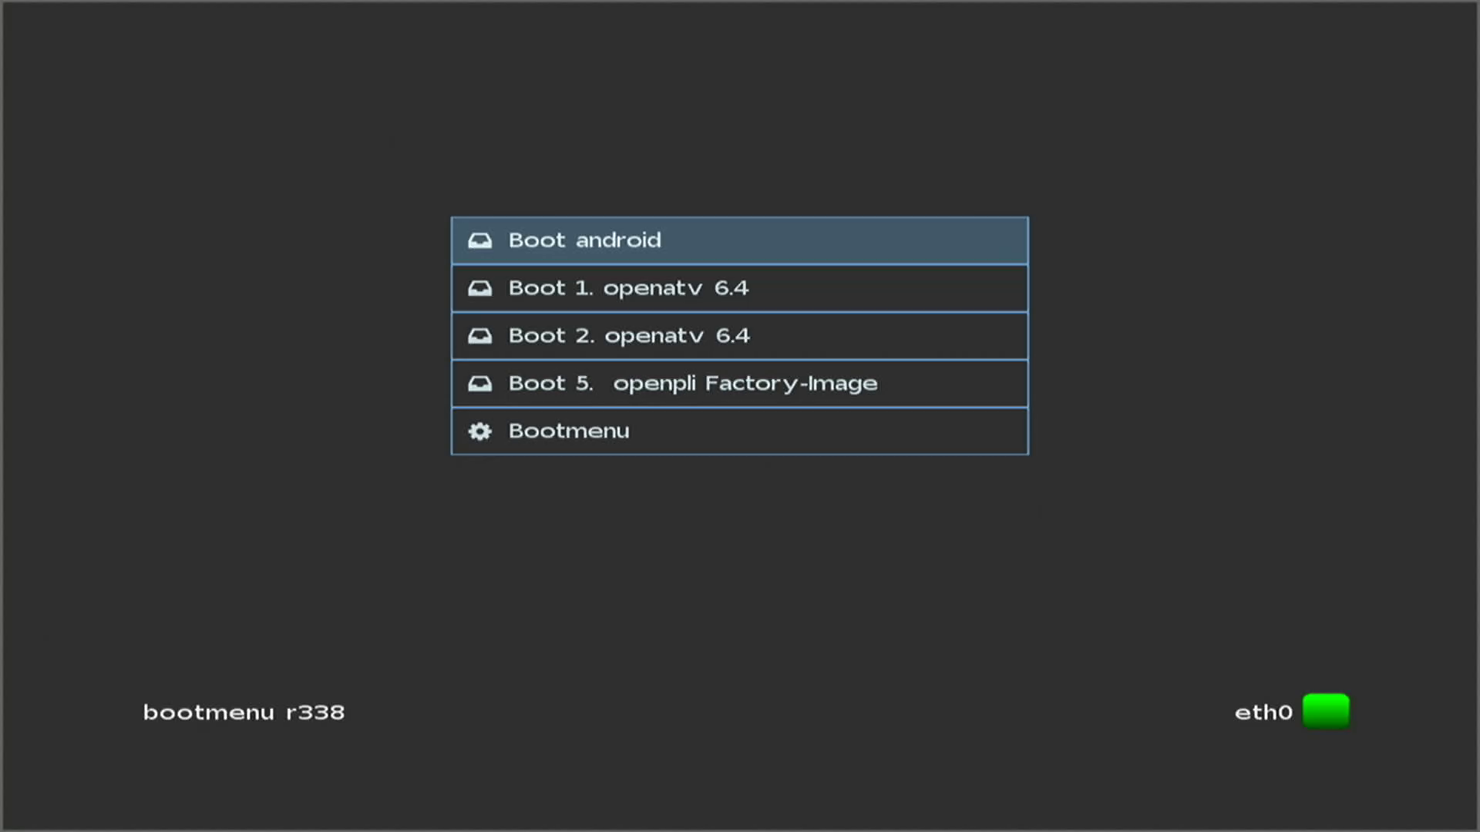Select the Boot android entry
This screenshot has width=1480, height=832.
(738, 241)
